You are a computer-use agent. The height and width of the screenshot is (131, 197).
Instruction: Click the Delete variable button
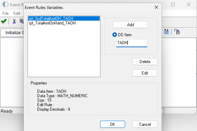coord(145,62)
